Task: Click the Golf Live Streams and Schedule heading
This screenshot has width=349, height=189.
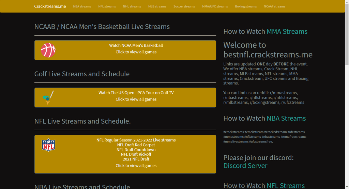Action: click(x=82, y=74)
